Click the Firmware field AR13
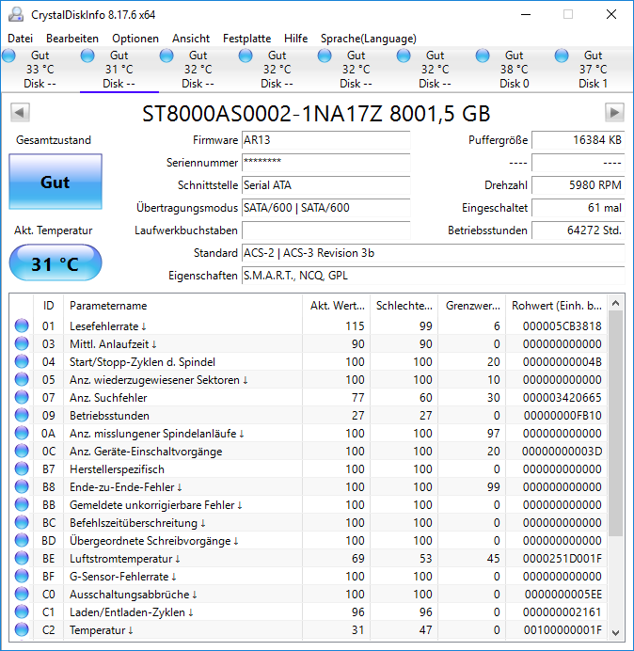The image size is (634, 651). click(x=325, y=140)
